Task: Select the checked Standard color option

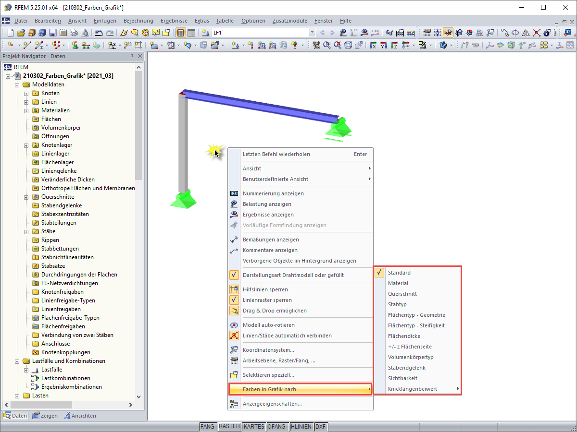Action: pyautogui.click(x=417, y=273)
